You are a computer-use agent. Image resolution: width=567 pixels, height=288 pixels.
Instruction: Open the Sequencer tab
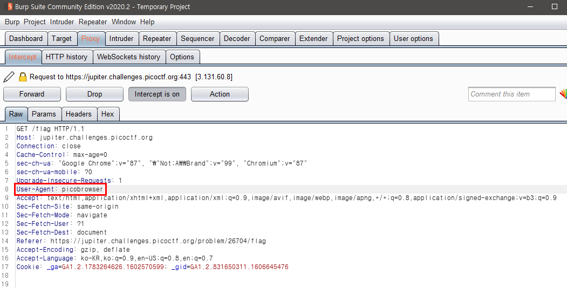(197, 38)
